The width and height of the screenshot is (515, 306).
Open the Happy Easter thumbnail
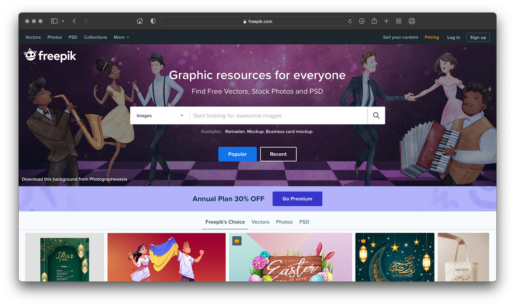coord(290,257)
